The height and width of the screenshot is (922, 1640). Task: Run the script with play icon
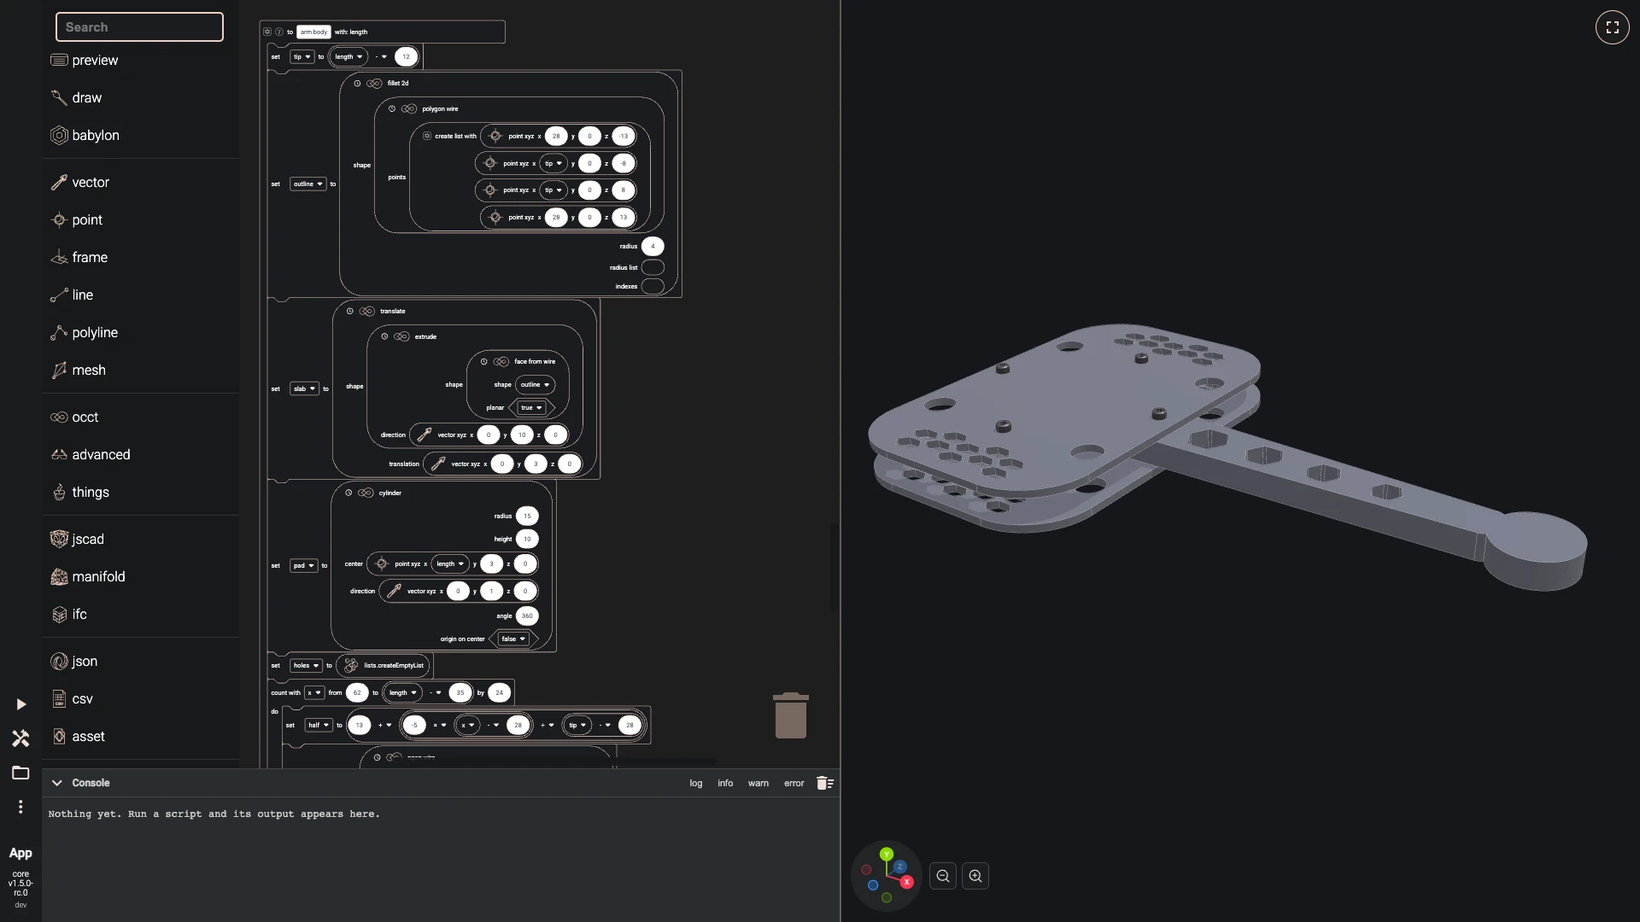point(20,704)
